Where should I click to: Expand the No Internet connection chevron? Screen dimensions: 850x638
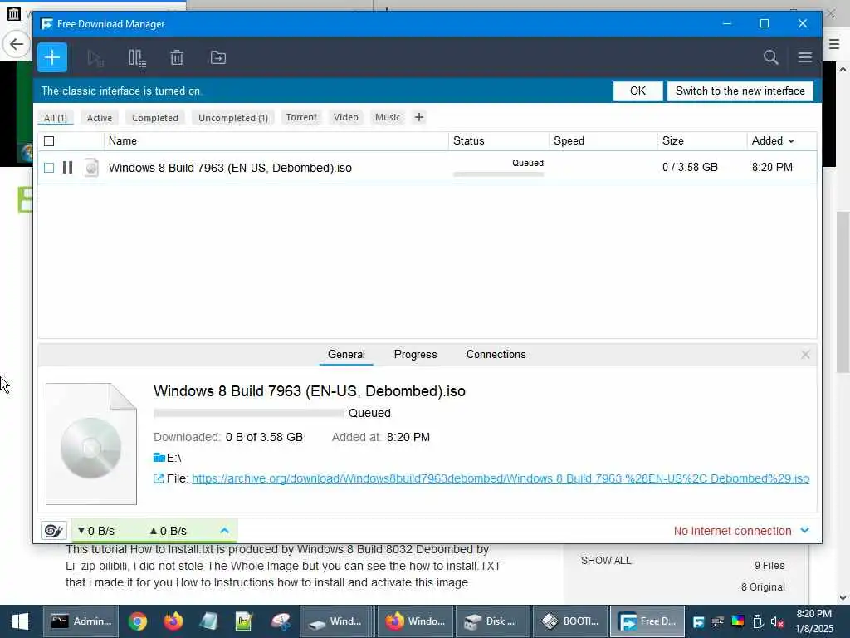(x=805, y=530)
